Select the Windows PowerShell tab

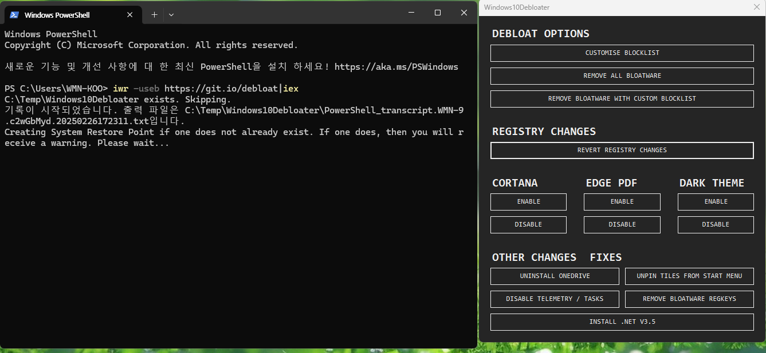click(73, 14)
